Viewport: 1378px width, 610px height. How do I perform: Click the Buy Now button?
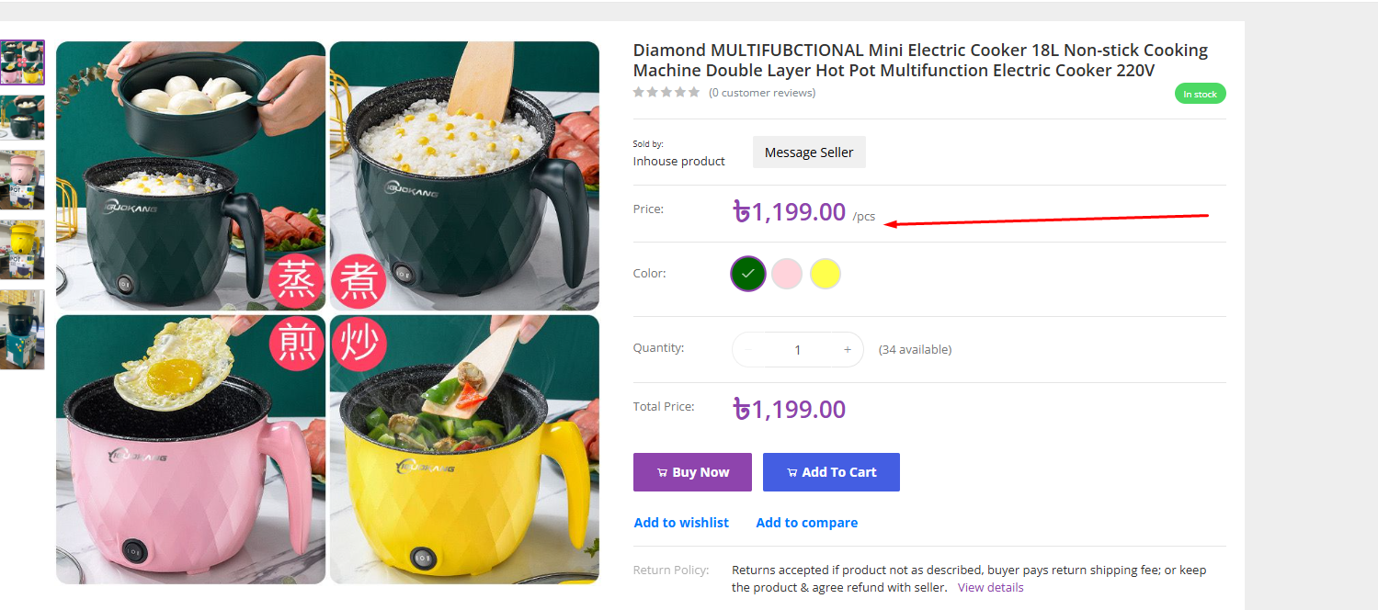pyautogui.click(x=692, y=472)
